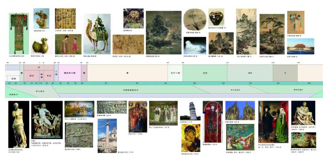Click the 907 year label above timeline
Viewport: 323px width, 163px height.
point(168,63)
